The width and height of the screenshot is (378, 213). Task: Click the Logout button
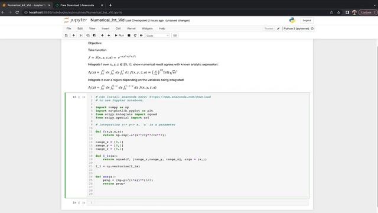pos(307,21)
